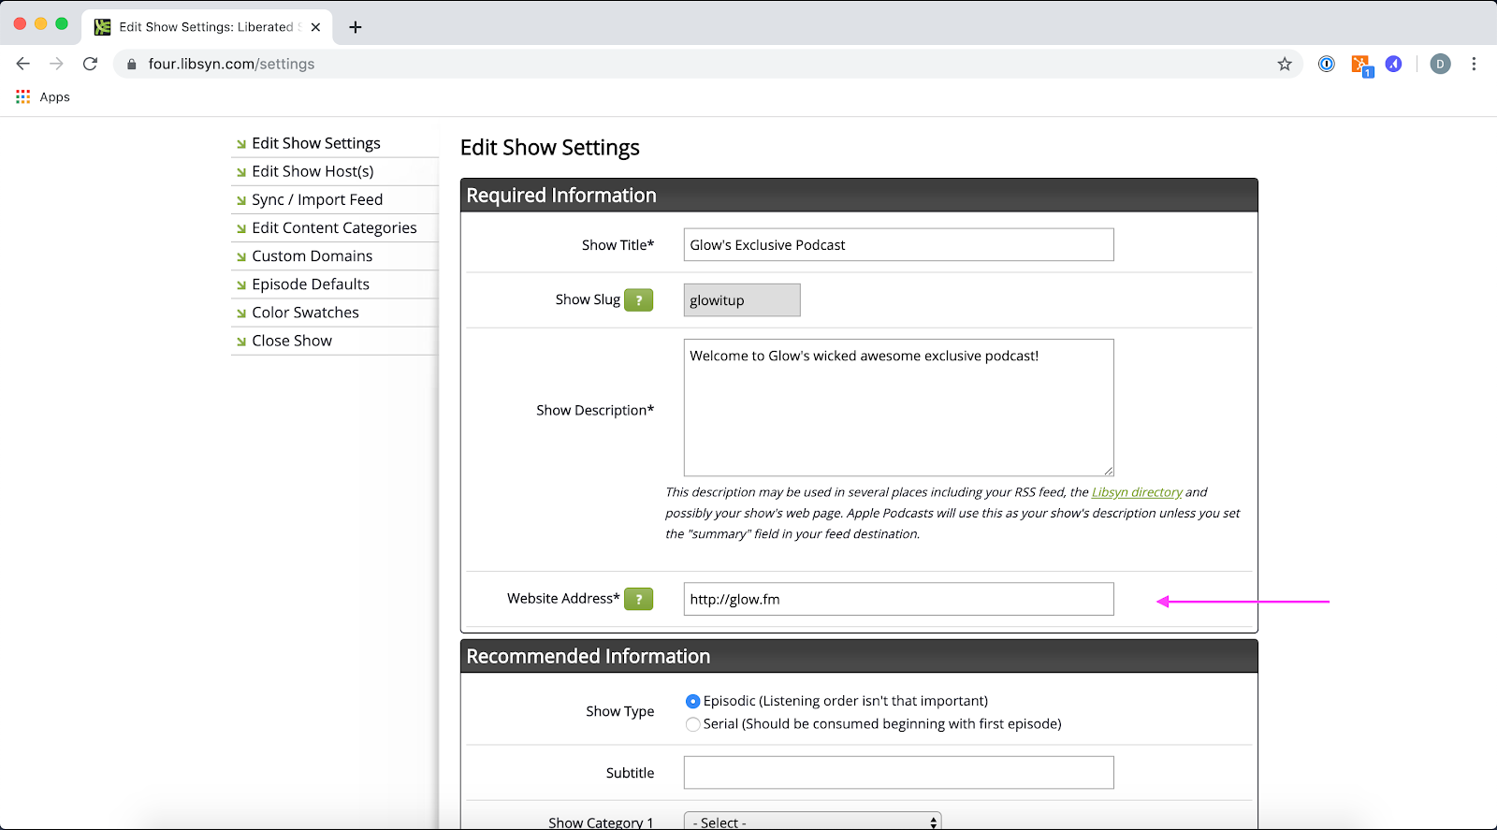Click the Recommended Information section header
This screenshot has width=1497, height=830.
(x=859, y=656)
